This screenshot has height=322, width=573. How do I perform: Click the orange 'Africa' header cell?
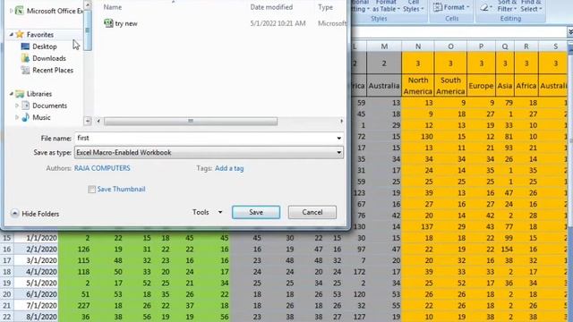[x=526, y=86]
